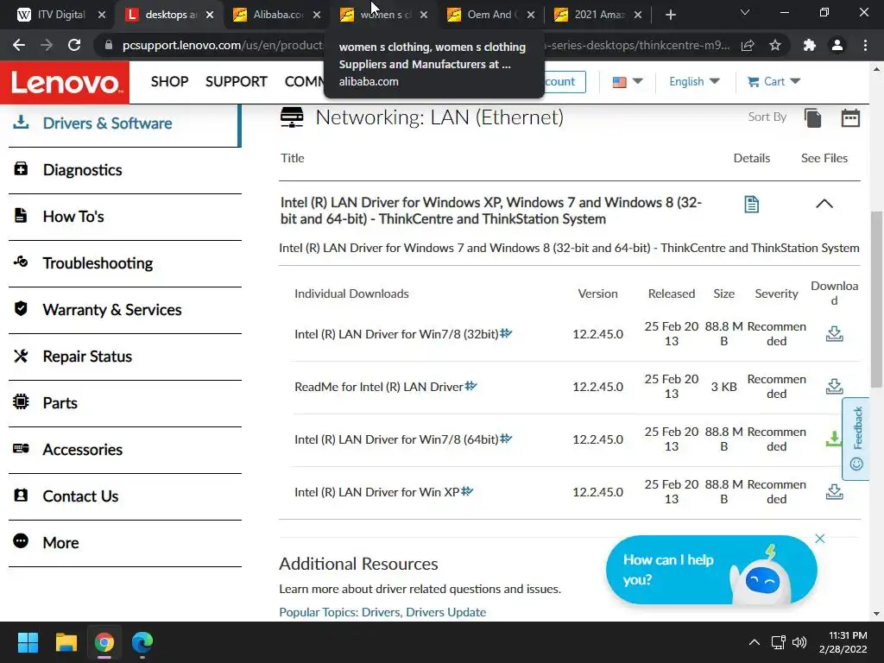Go back in the browser
This screenshot has height=663, width=884.
[x=19, y=45]
